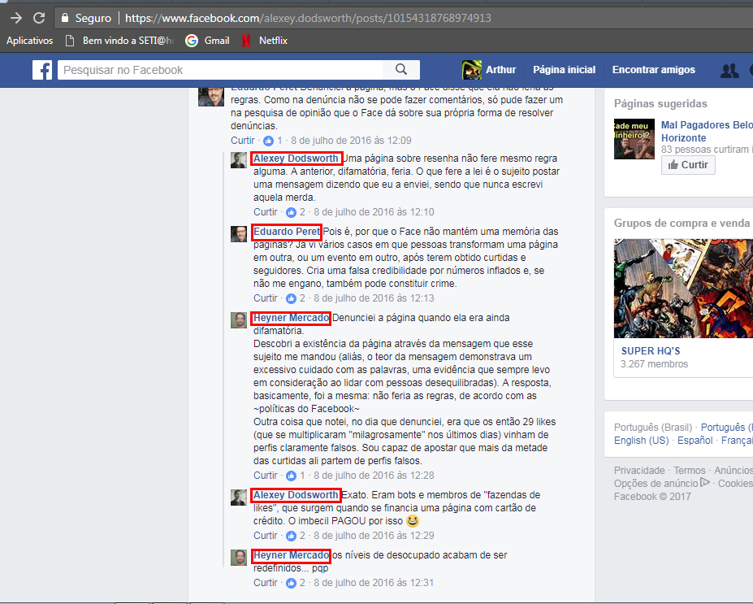The width and height of the screenshot is (753, 604).
Task: Click the browser forward arrow
Action: pyautogui.click(x=16, y=18)
